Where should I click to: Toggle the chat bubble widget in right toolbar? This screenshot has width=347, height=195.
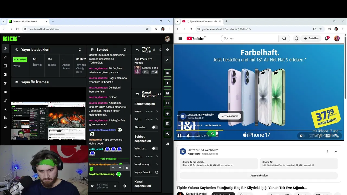[x=168, y=103]
